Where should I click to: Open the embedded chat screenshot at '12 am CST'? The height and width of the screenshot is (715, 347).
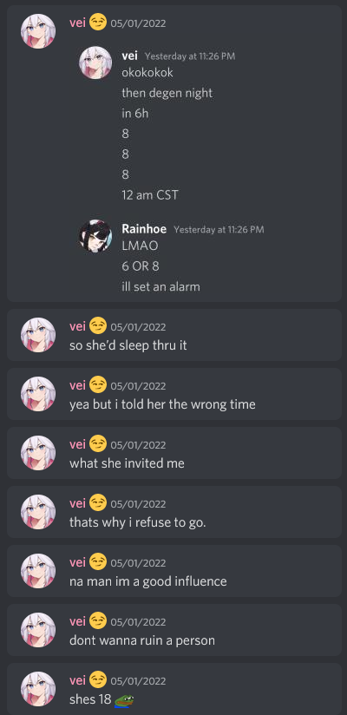coord(150,195)
